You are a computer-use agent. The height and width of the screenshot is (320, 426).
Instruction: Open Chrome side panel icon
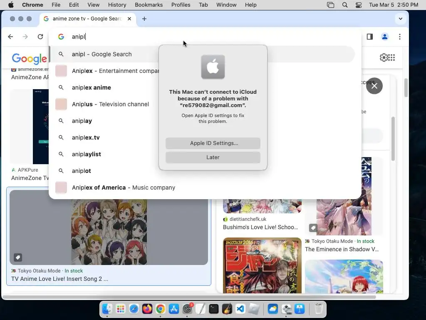point(370,37)
